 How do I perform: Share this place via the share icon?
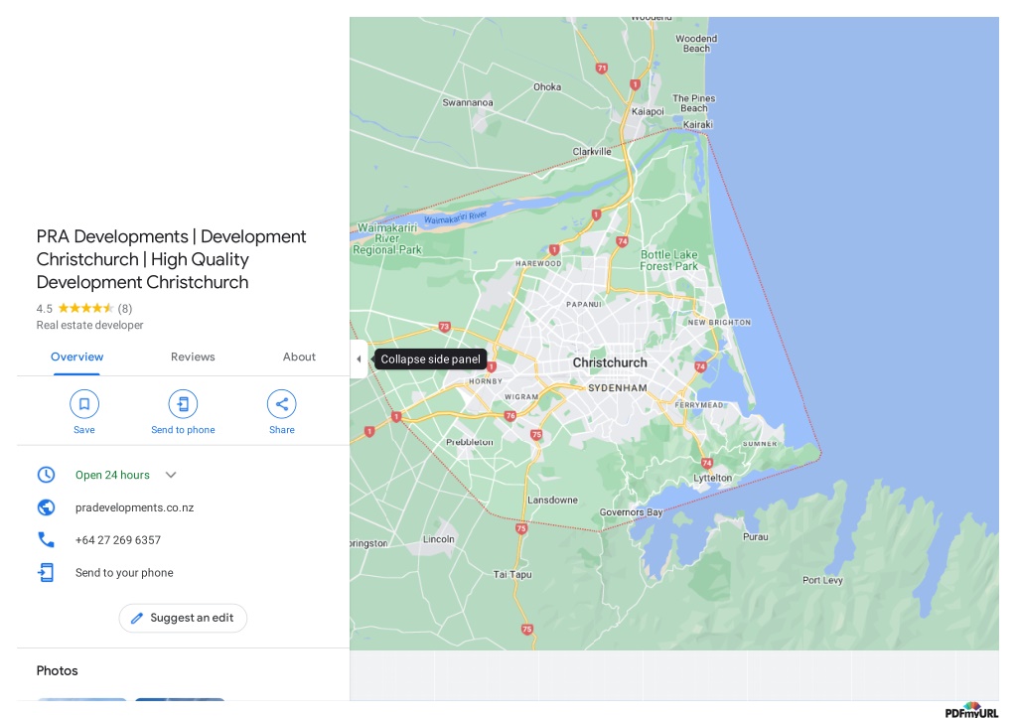(281, 404)
